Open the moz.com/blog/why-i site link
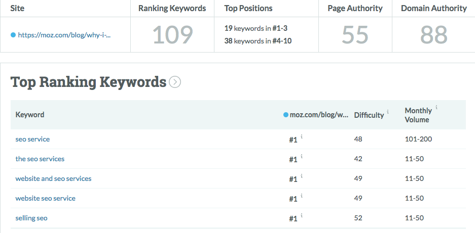Image resolution: width=475 pixels, height=233 pixels. click(x=64, y=35)
